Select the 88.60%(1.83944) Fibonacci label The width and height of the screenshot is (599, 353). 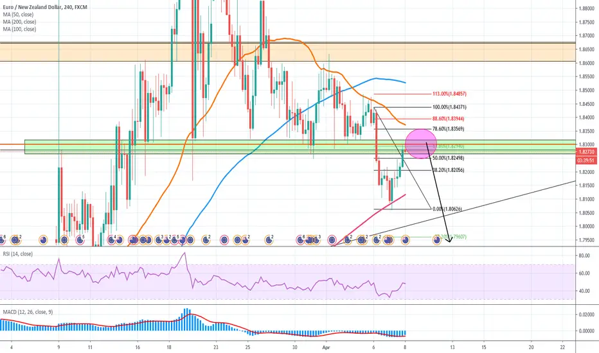click(x=449, y=119)
